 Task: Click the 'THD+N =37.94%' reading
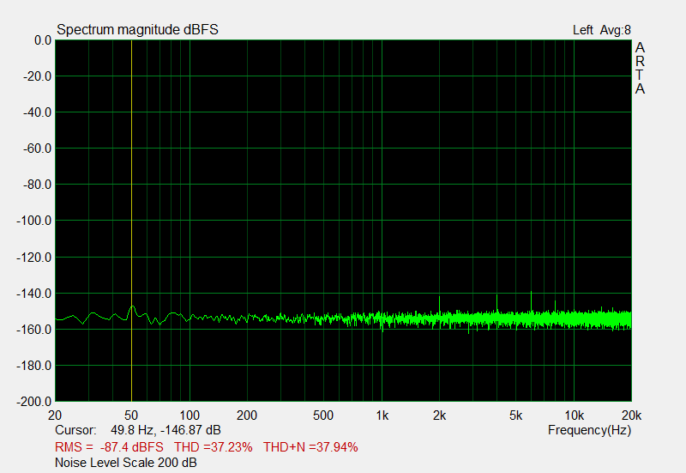point(310,447)
